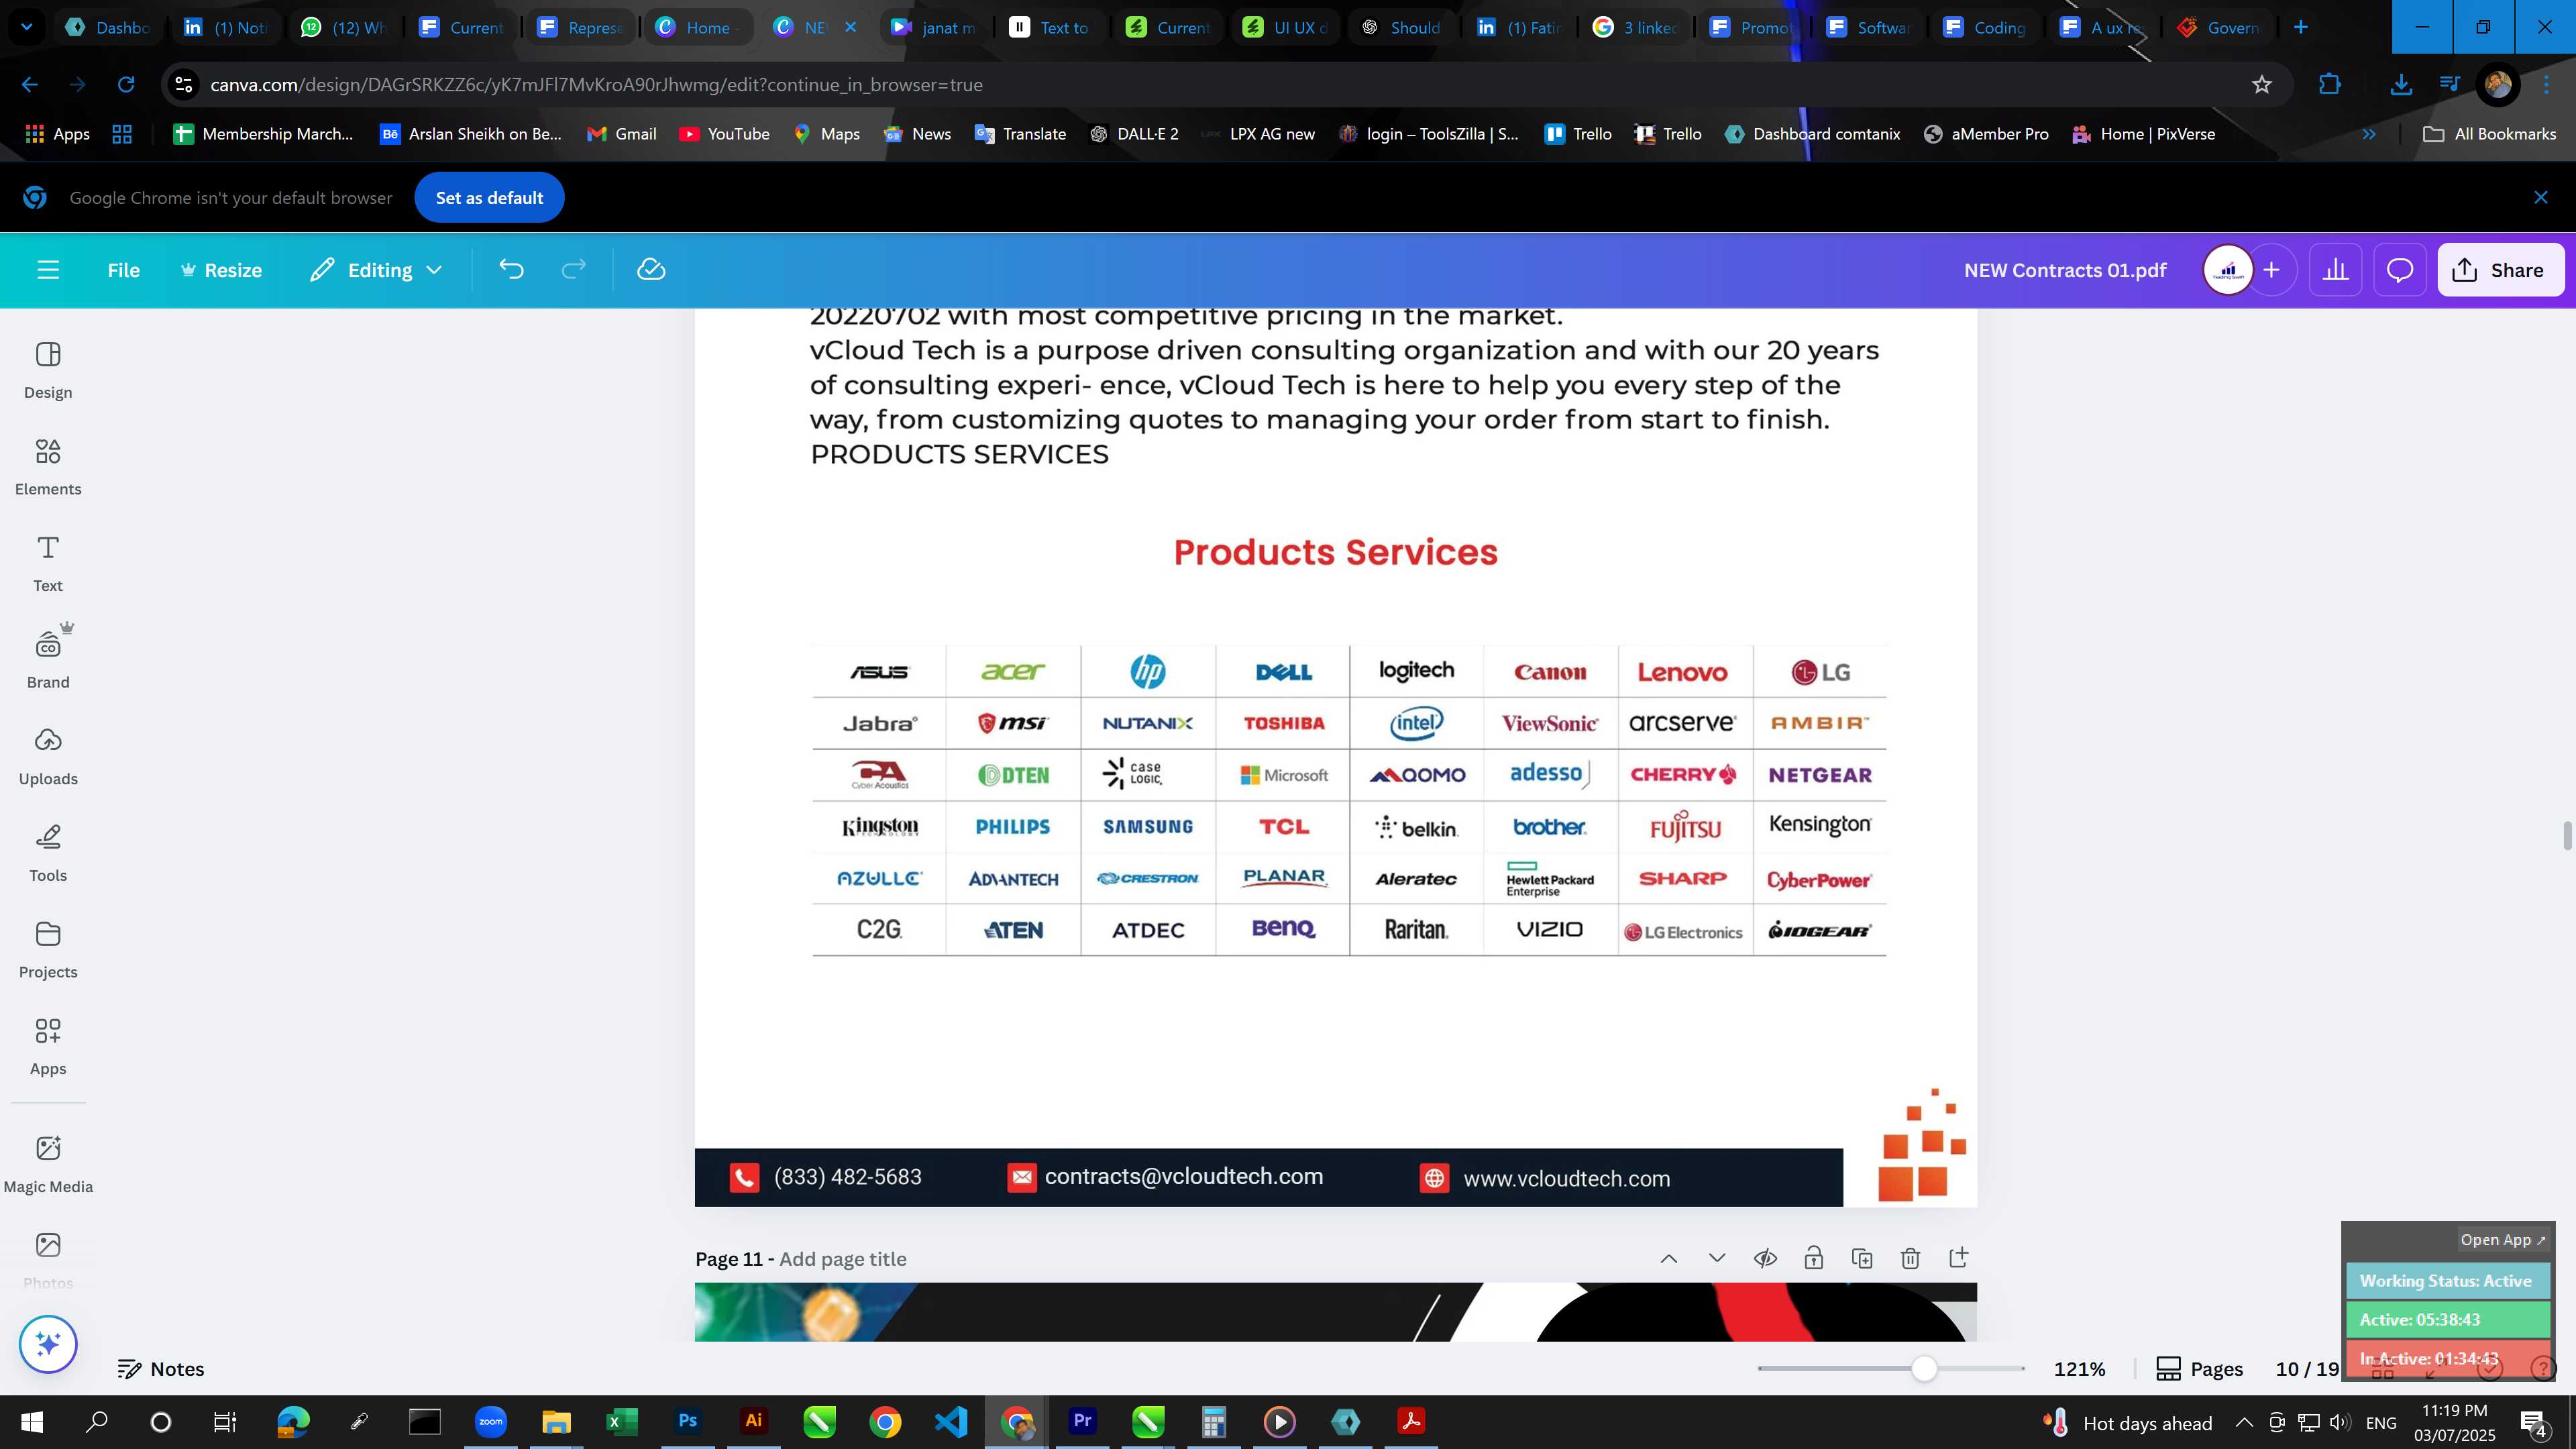Click the Redo arrow in Canva toolbar
The width and height of the screenshot is (2576, 1449).
[x=573, y=270]
